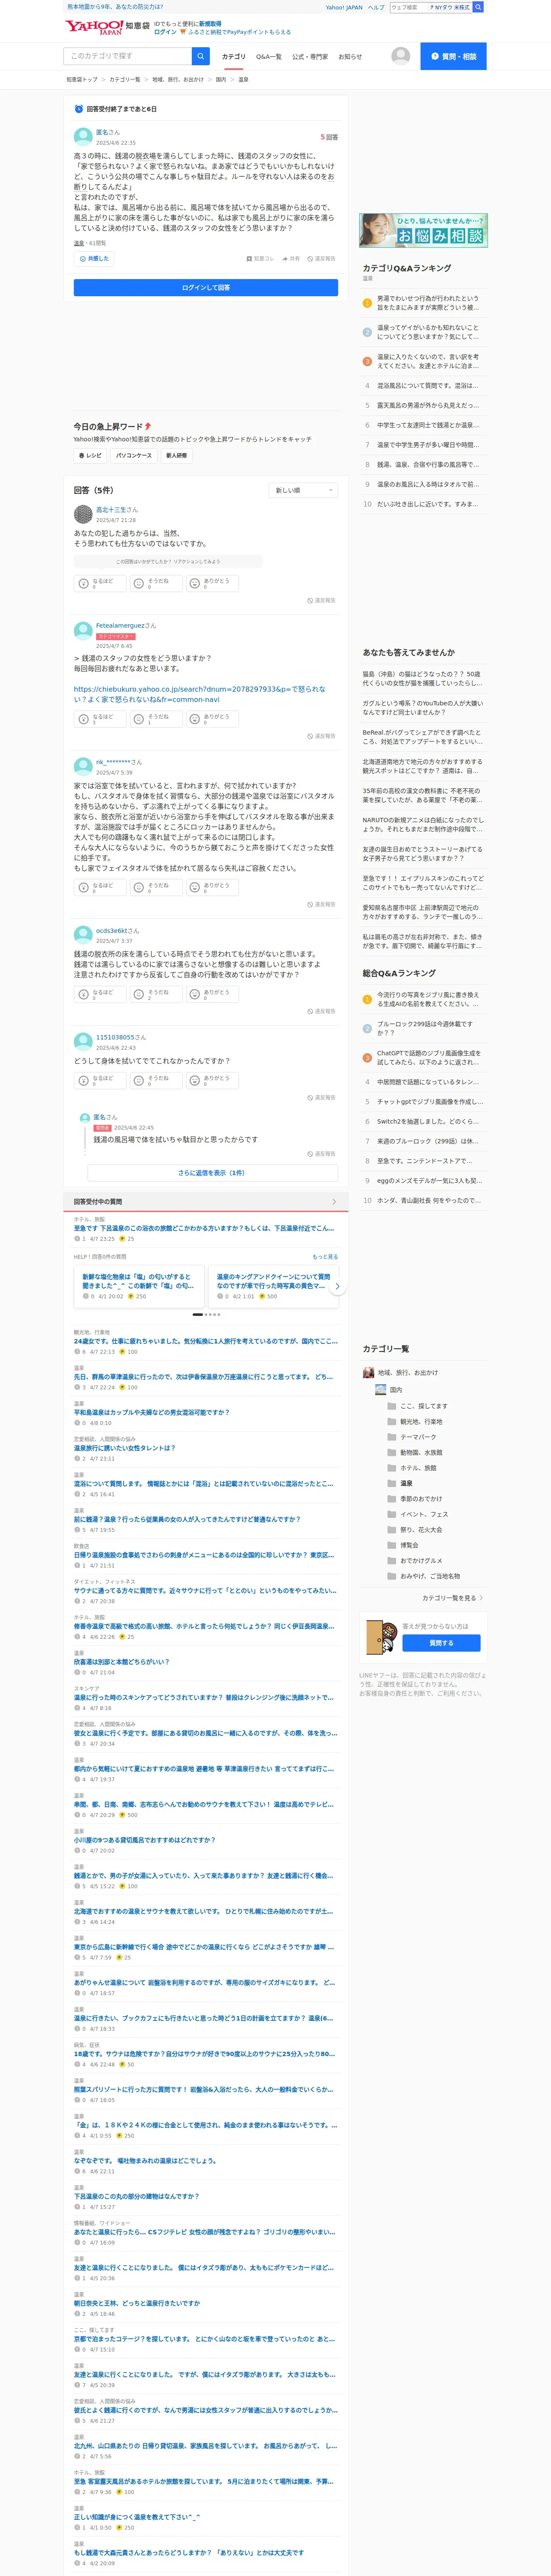The image size is (551, 2576).
Task: Select the Q&A一覧 tab
Action: click(268, 57)
